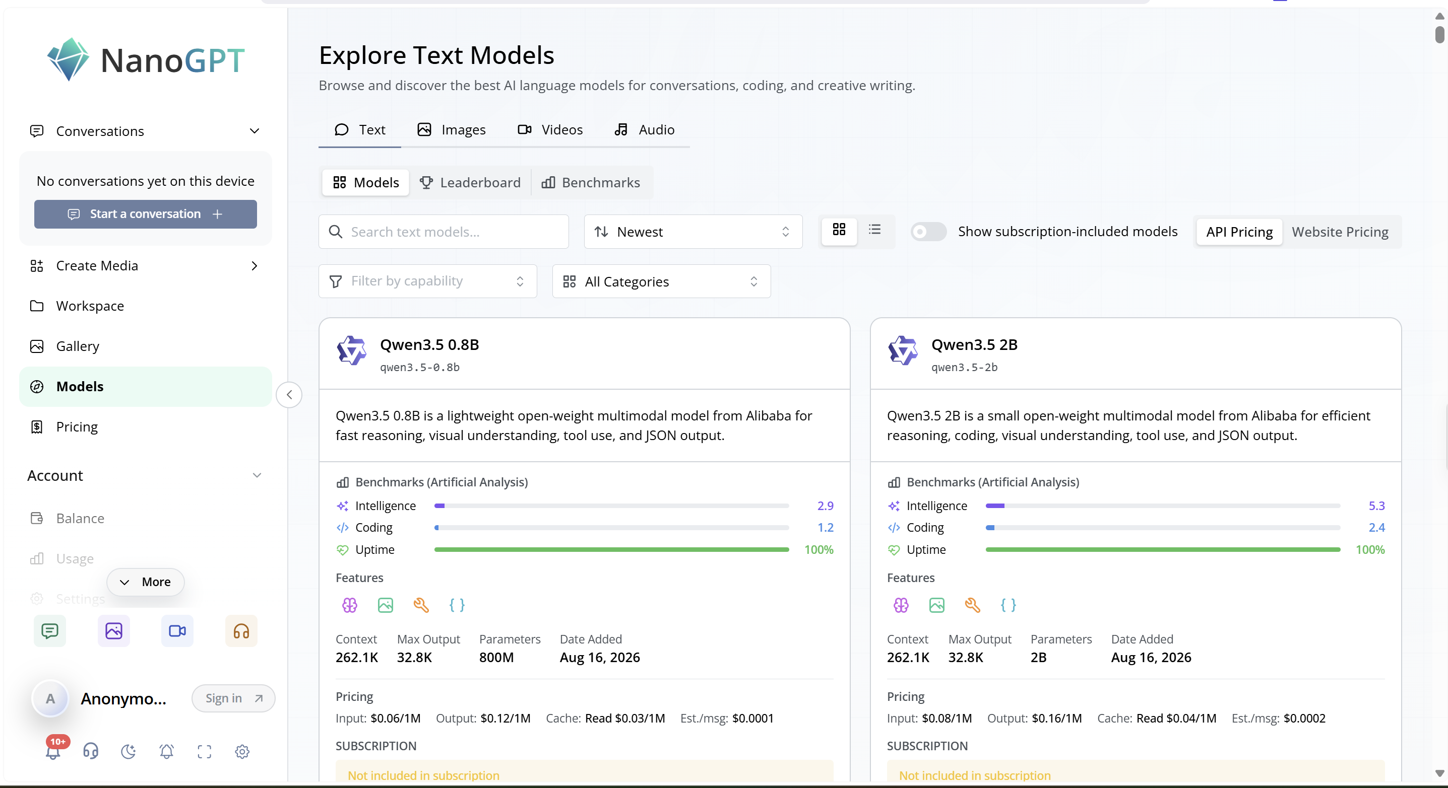The width and height of the screenshot is (1448, 788).
Task: Click Uptime bar on Qwen3.5 2B
Action: tap(1163, 549)
